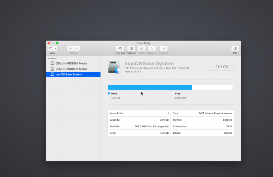Click the macOS Base System title
This screenshot has width=273, height=177.
[x=149, y=63]
